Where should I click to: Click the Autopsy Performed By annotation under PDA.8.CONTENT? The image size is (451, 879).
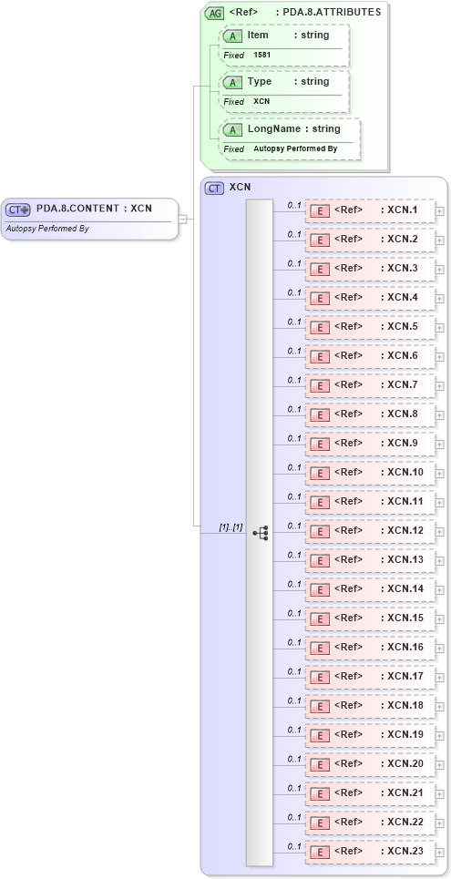tap(47, 229)
